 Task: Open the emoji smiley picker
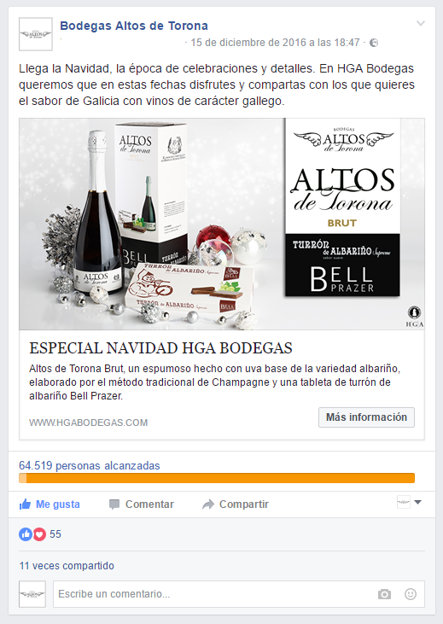tap(411, 594)
